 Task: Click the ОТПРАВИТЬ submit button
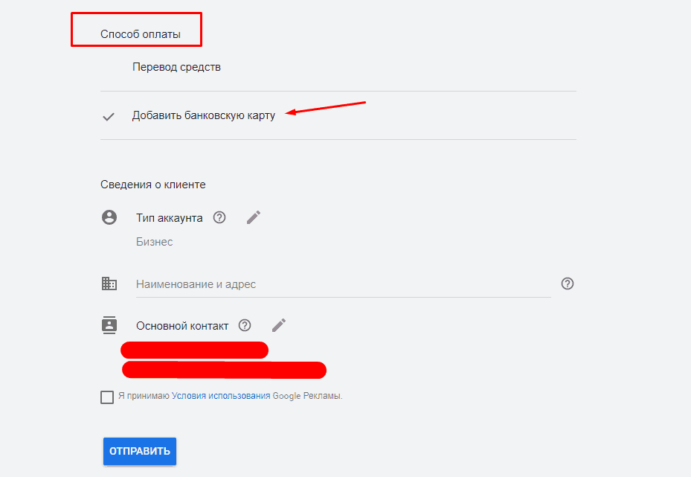(x=139, y=451)
